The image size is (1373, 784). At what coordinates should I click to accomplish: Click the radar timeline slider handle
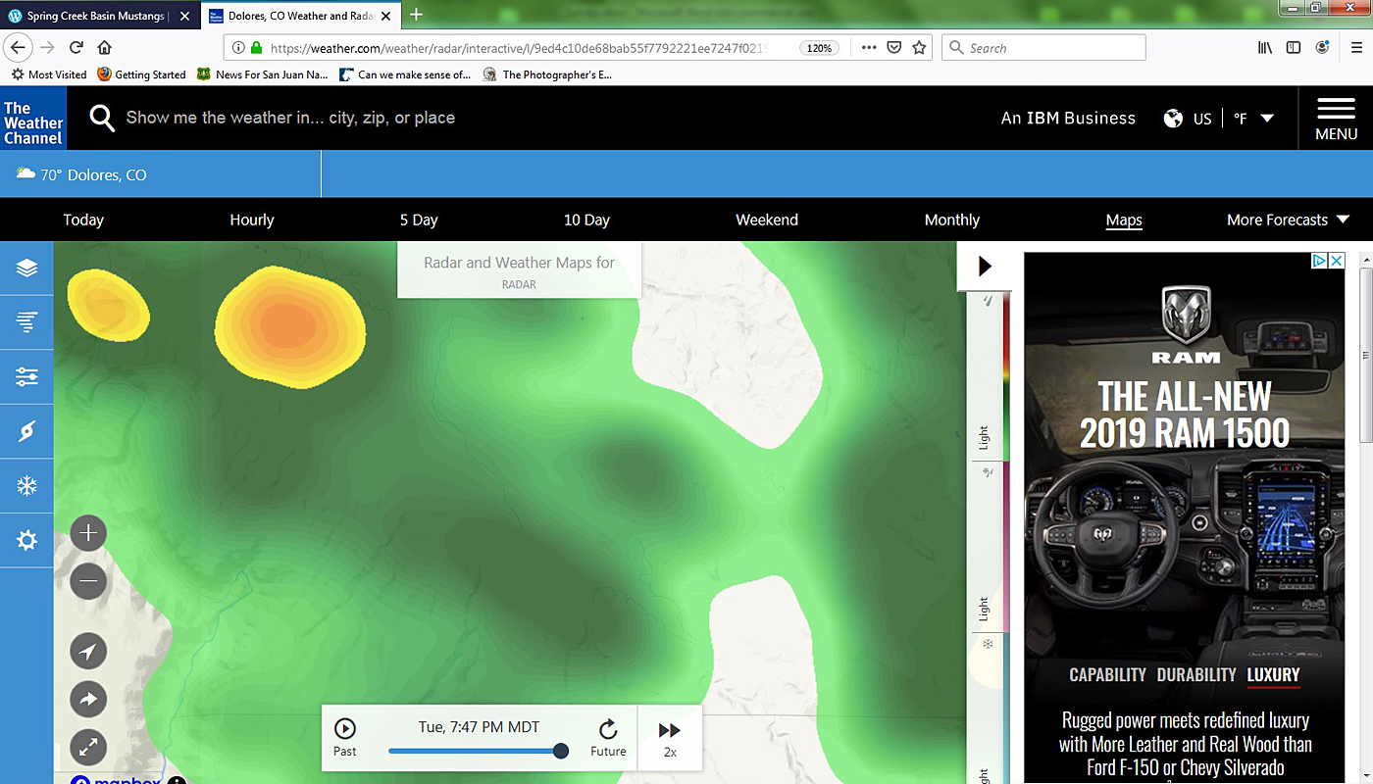561,752
